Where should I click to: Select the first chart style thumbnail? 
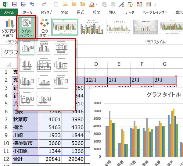point(65,27)
